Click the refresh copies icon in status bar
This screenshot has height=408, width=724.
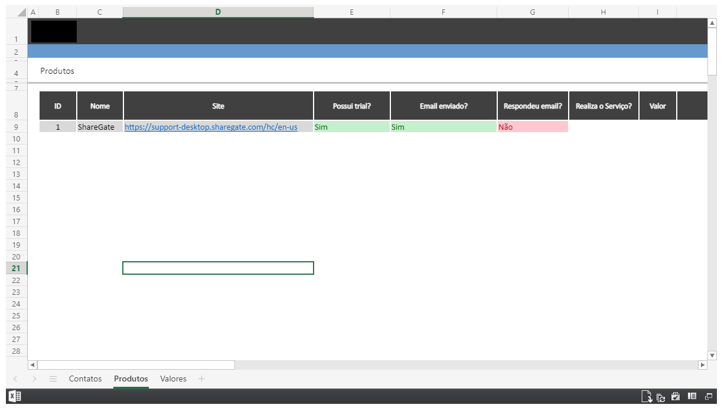pos(661,397)
